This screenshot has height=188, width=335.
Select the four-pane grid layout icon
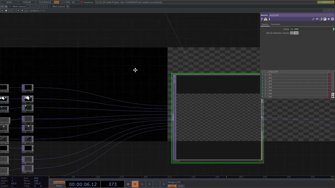pos(46,6)
